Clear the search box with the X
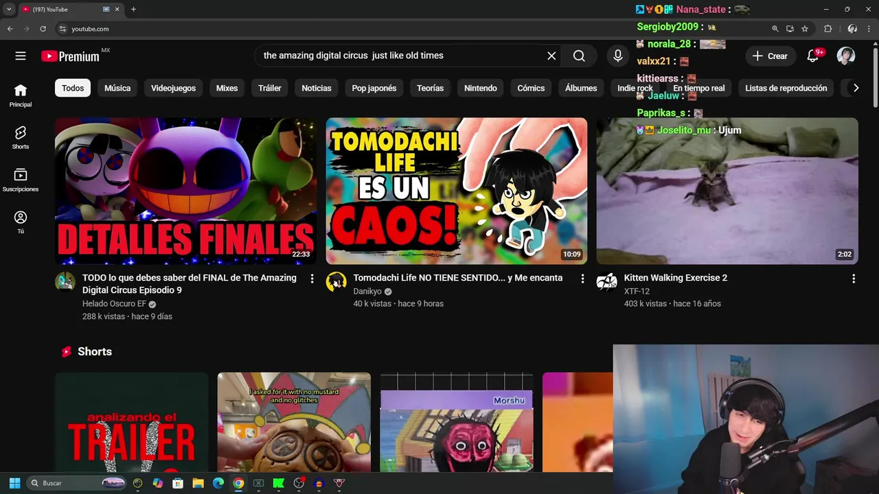Viewport: 879px width, 494px height. 551,56
